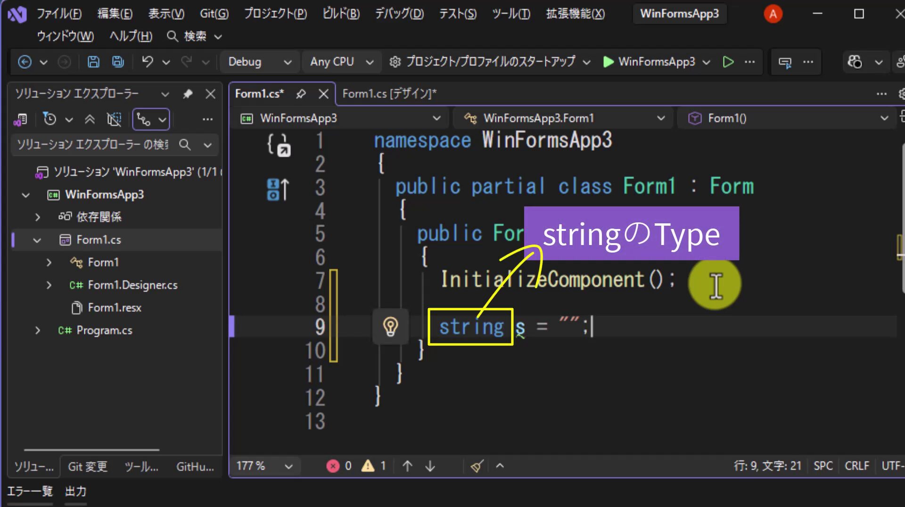This screenshot has width=905, height=507.
Task: Click the Solution Explorer horizontal scrollbar
Action: coord(91,450)
